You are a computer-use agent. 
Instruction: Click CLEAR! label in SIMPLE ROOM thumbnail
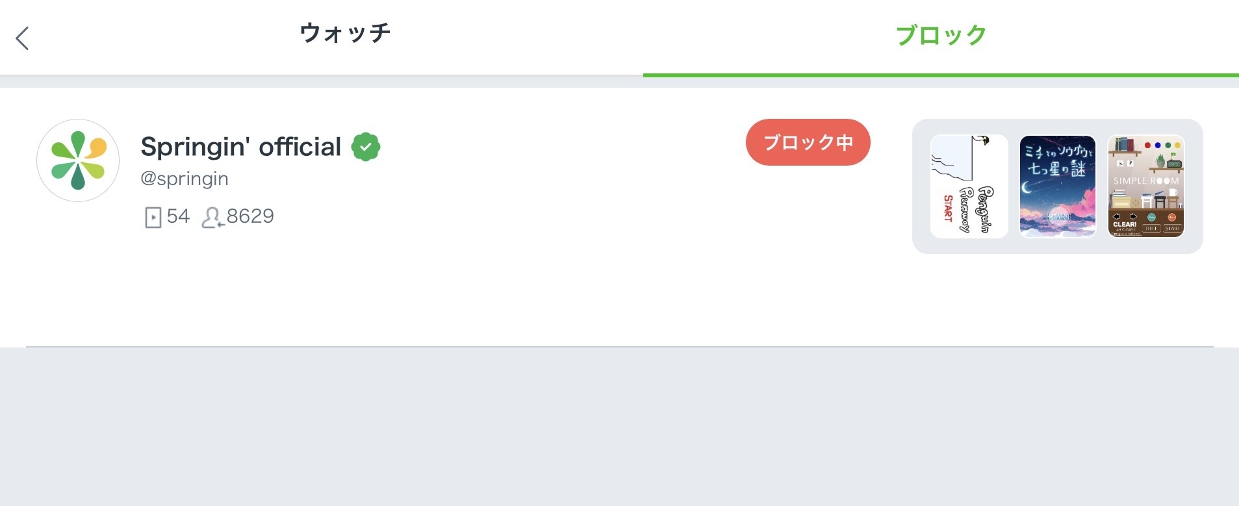click(x=1125, y=225)
